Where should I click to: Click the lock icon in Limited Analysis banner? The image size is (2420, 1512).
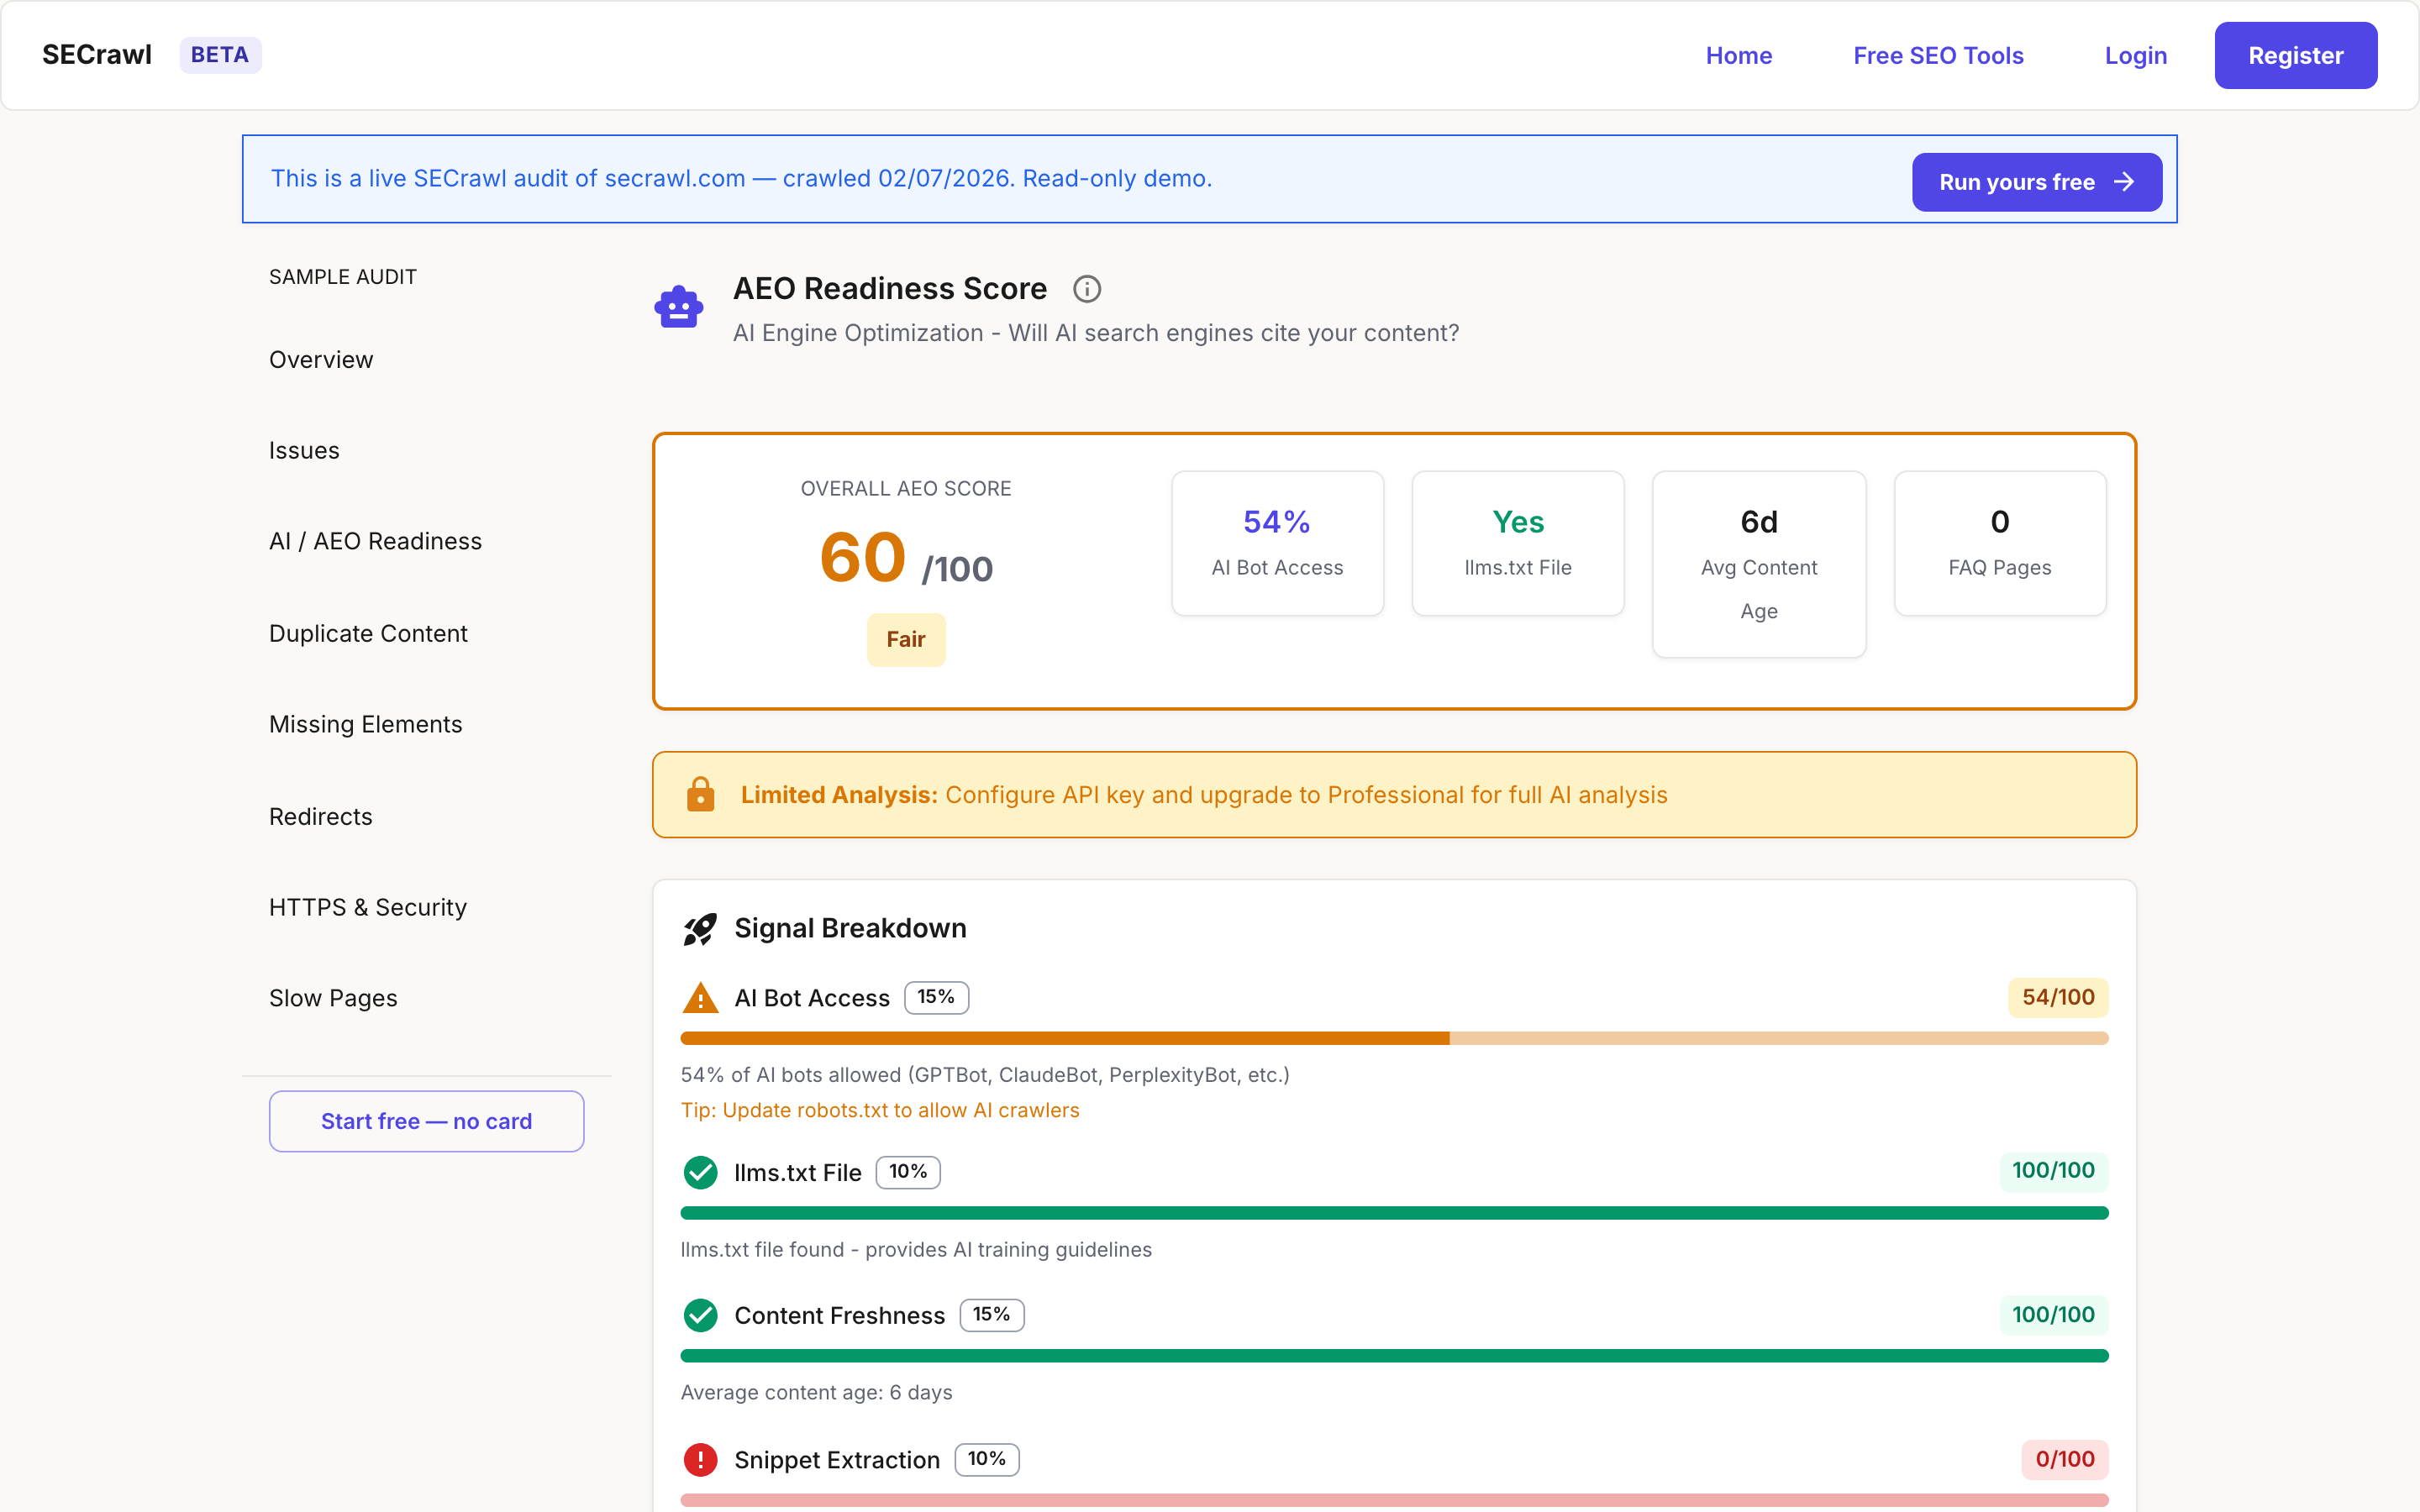700,794
